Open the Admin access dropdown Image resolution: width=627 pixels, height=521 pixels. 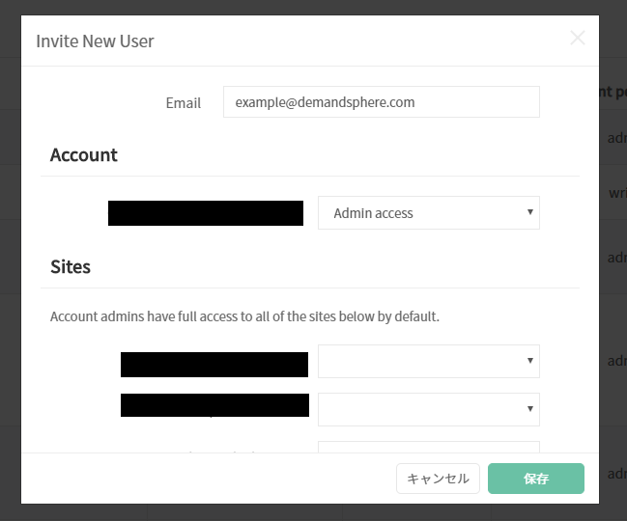(x=429, y=213)
